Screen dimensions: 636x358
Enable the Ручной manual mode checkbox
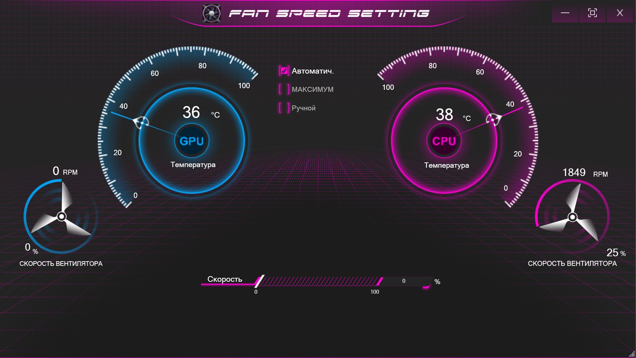(x=284, y=108)
